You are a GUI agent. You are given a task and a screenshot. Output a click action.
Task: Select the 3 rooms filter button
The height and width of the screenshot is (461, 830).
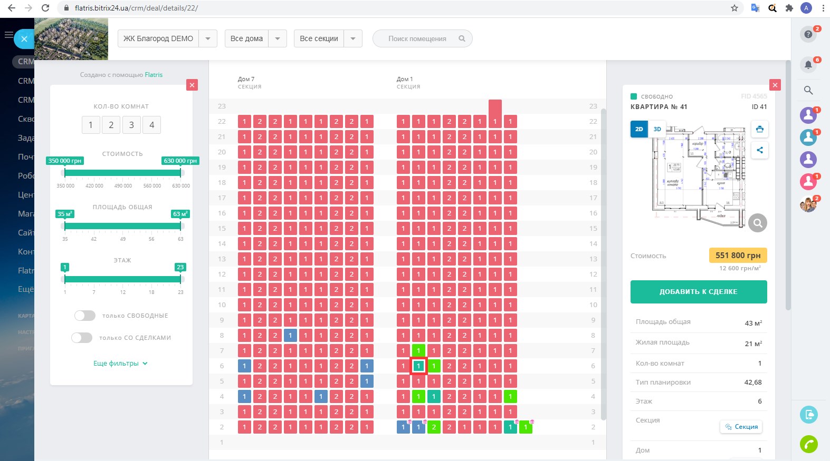pos(131,125)
